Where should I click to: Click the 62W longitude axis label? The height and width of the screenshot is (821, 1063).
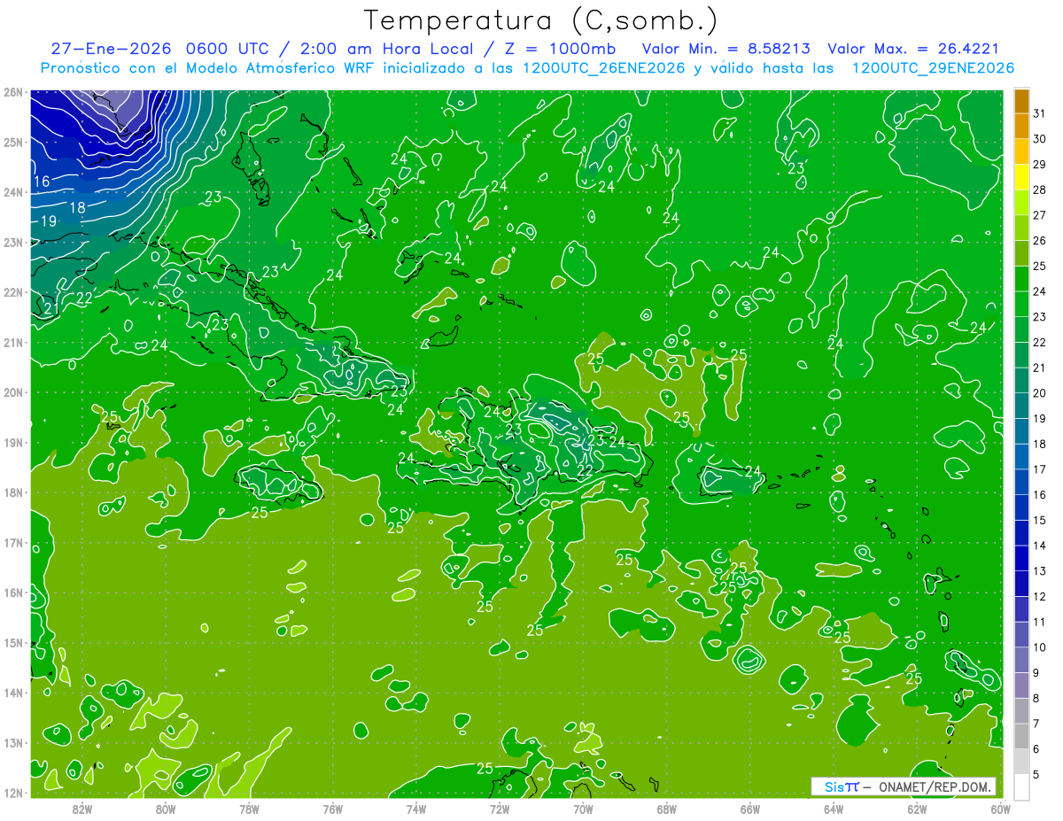pos(917,809)
